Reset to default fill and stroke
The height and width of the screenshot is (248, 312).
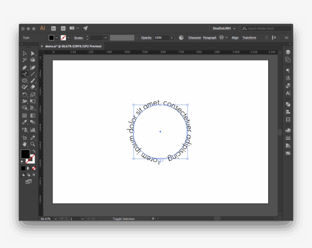22,162
